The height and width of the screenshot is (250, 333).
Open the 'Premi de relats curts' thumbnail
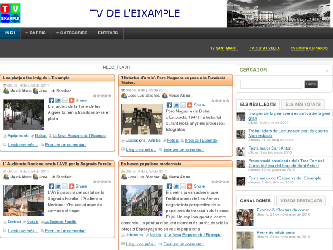point(245,240)
